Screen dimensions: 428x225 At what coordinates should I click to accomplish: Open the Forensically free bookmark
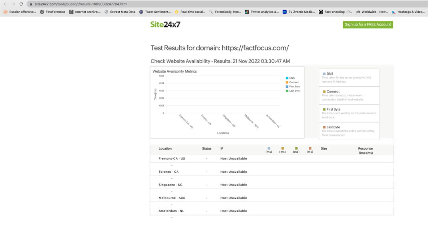point(225,12)
